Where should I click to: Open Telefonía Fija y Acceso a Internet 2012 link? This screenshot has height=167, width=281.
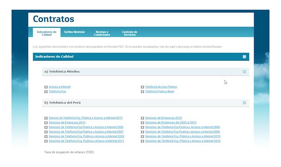pyautogui.click(x=183, y=141)
